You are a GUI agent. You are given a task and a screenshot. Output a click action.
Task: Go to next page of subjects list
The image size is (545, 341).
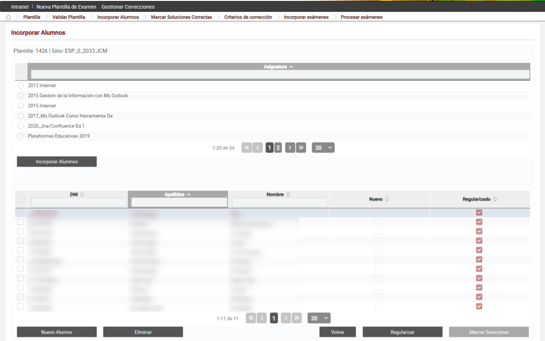[290, 148]
